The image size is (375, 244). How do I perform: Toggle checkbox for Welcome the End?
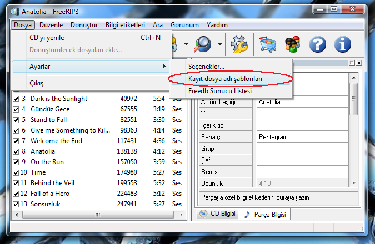tap(16, 141)
